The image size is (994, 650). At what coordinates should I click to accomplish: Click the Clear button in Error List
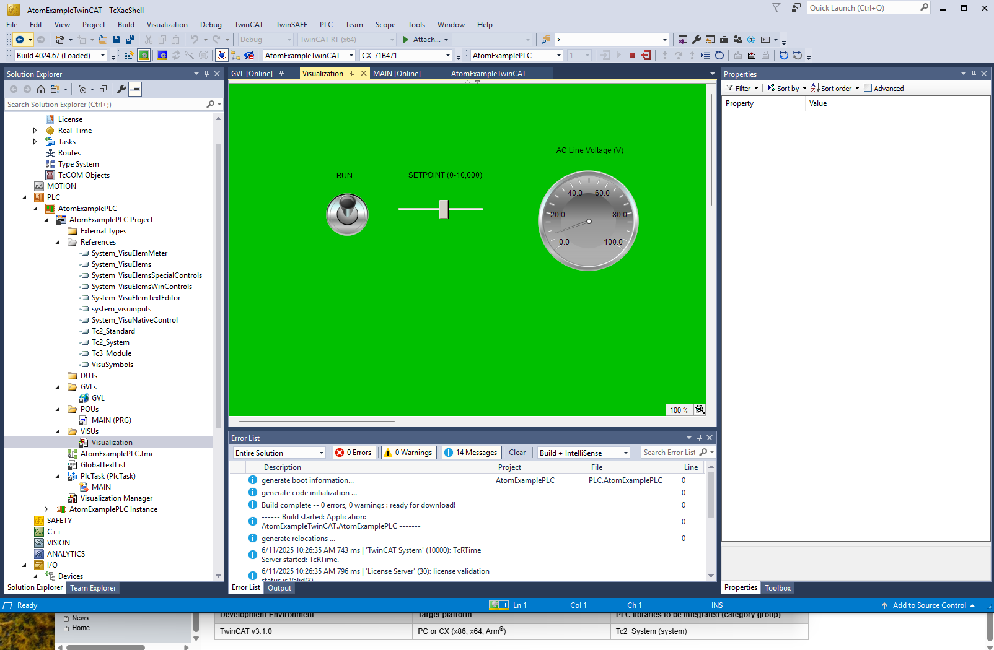[517, 453]
